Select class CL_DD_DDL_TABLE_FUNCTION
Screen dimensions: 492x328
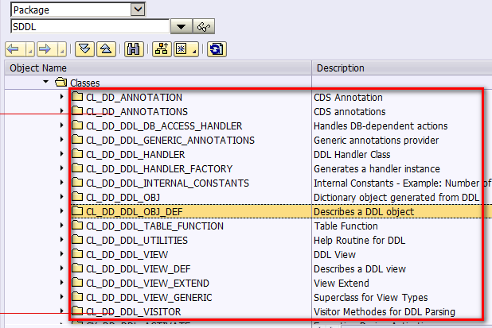155,226
